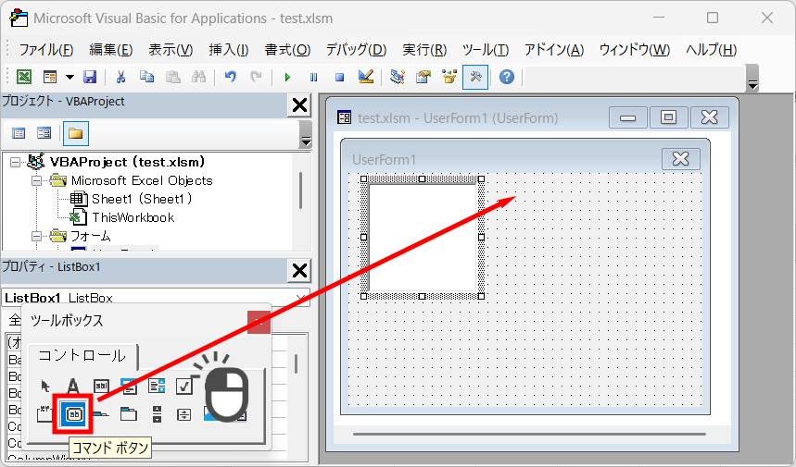Open Project Explorer from the toolbar icon
796x467 pixels.
[398, 77]
